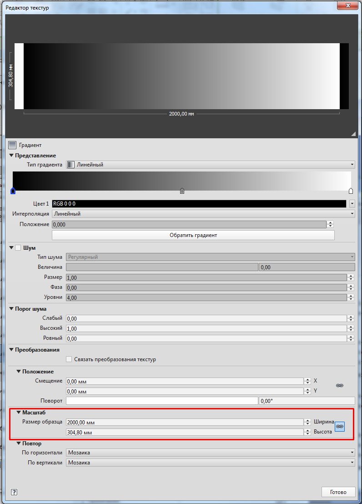
Task: Open the По горизонтали repeat dropdown
Action: coord(211,453)
